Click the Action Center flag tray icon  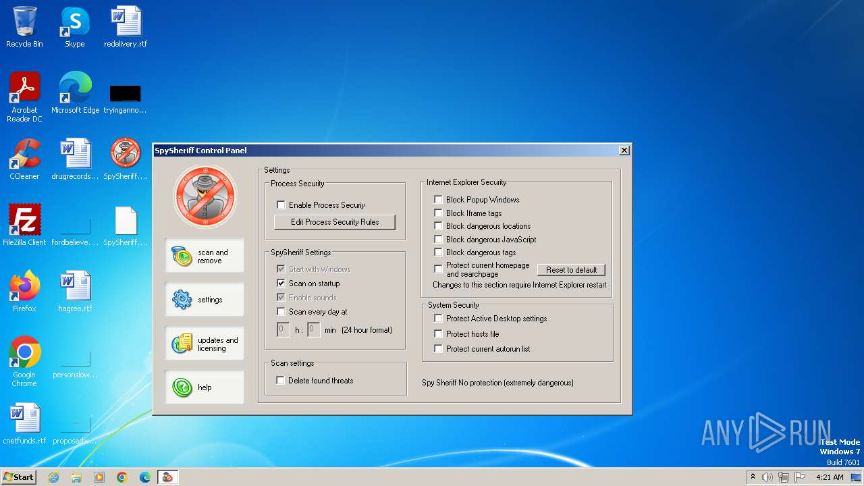pos(800,477)
